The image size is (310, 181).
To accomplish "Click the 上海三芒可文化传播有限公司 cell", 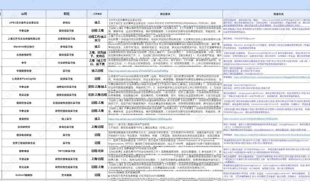I will coord(24,39).
